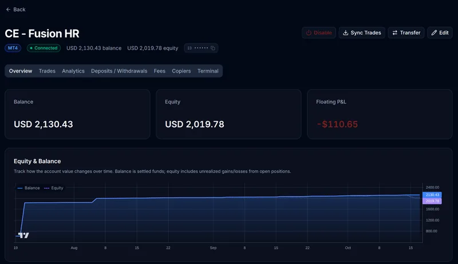Switch to the Terminal tab
This screenshot has height=264, width=458.
pyautogui.click(x=208, y=71)
